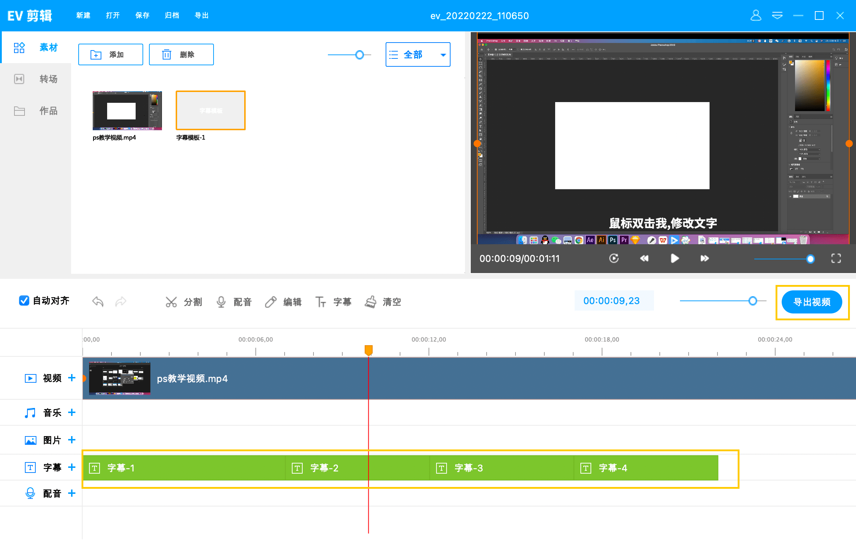Screen dimensions: 856x540
Task: Open the export (导出) menu
Action: 201,16
